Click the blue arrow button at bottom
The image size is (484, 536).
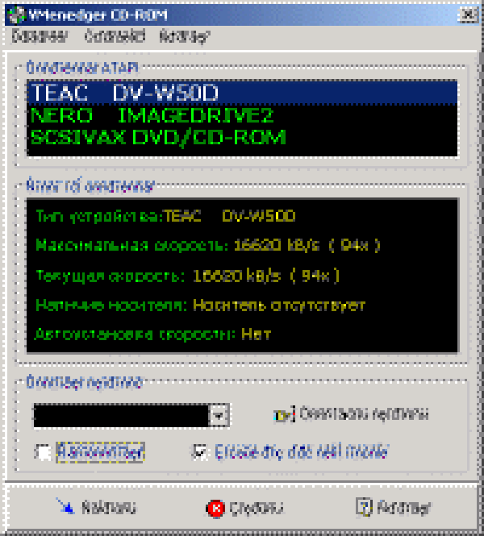pos(96,507)
